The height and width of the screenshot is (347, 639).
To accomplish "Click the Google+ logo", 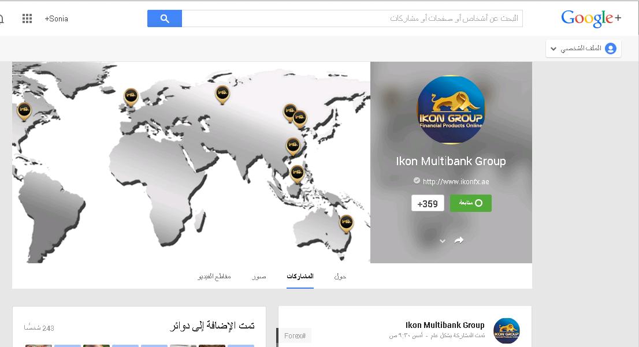I will [x=591, y=18].
